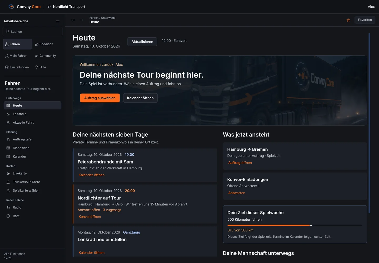Screen dimensions: 379x263
Task: Switch to the Fahren workspace tab
Action: [17, 44]
